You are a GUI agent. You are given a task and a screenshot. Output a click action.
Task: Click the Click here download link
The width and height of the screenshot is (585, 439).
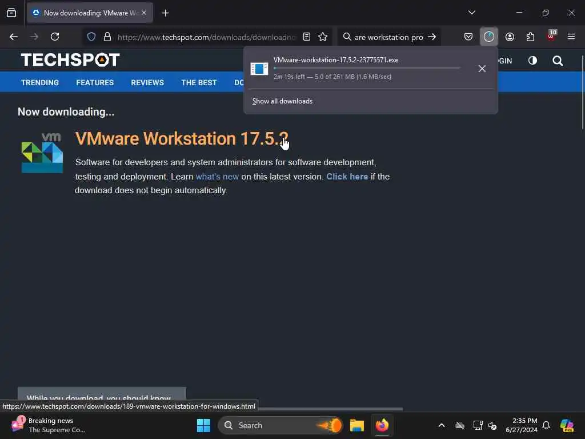point(347,177)
